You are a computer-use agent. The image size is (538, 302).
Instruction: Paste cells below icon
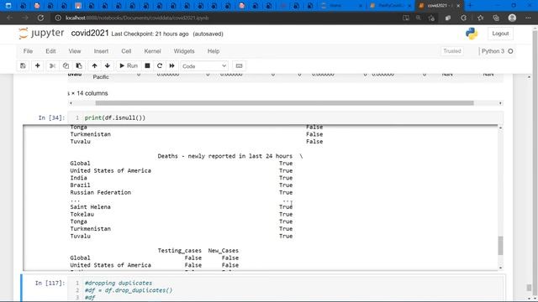(79, 65)
